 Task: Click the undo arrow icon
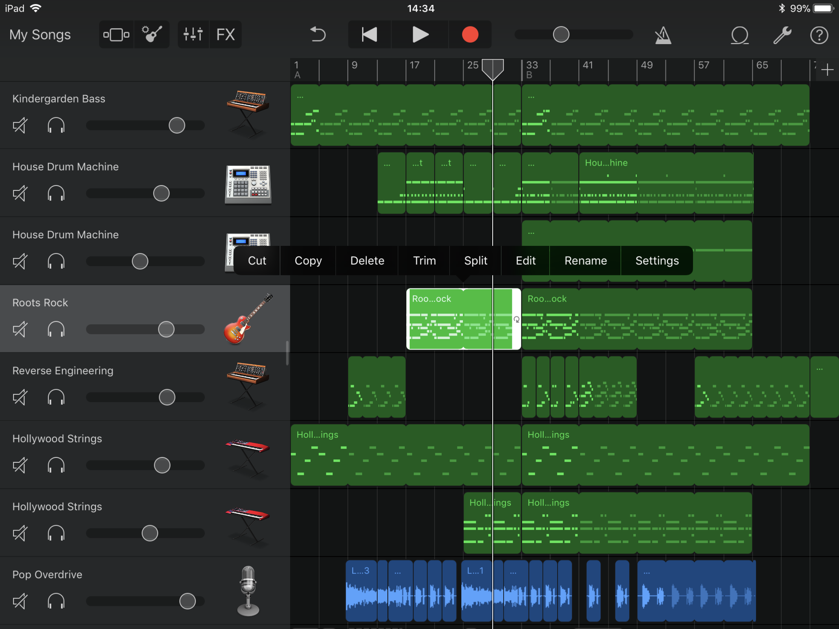click(x=318, y=34)
